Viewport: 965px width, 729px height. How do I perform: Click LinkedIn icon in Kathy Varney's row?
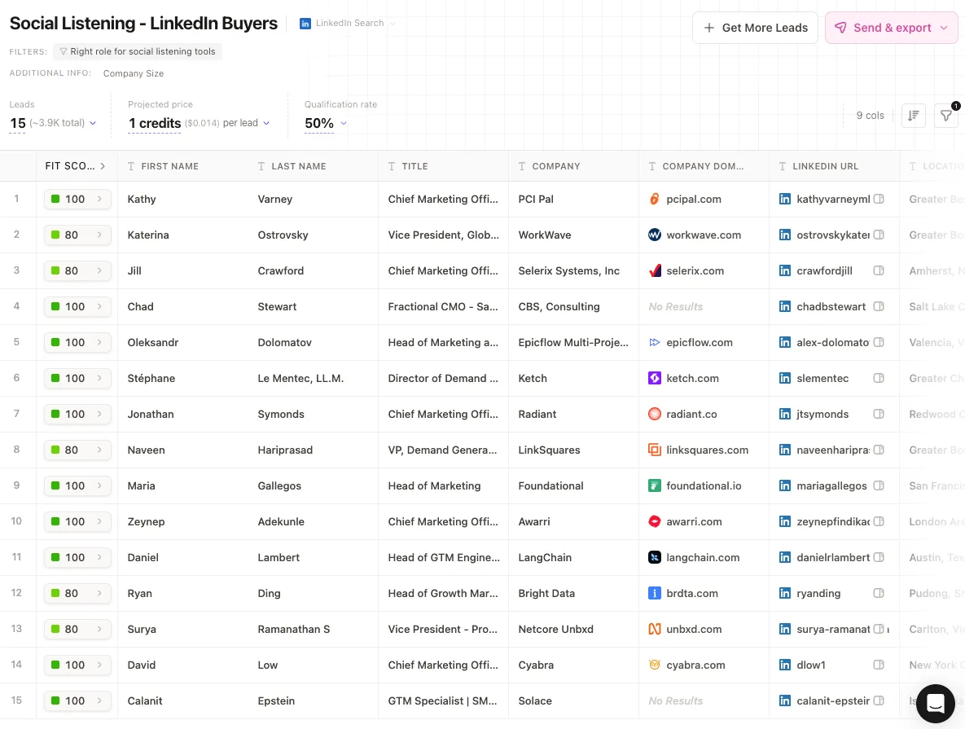[785, 199]
